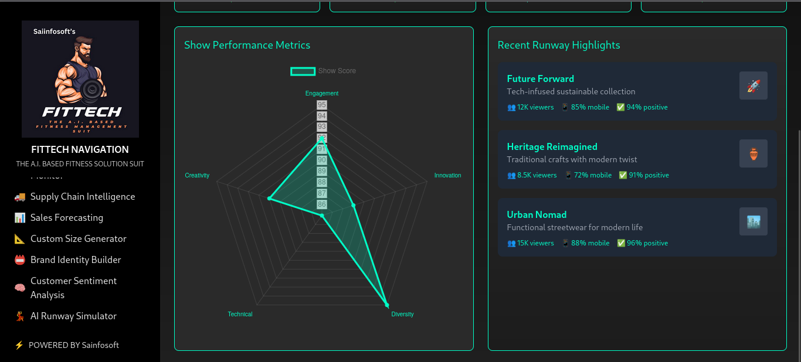Image resolution: width=801 pixels, height=362 pixels.
Task: Click the bar chart icon for Sales Forecasting
Action: click(20, 218)
